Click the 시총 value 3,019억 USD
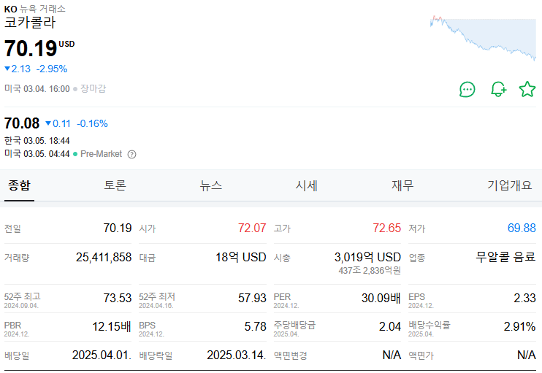This screenshot has height=373, width=542. tap(367, 257)
